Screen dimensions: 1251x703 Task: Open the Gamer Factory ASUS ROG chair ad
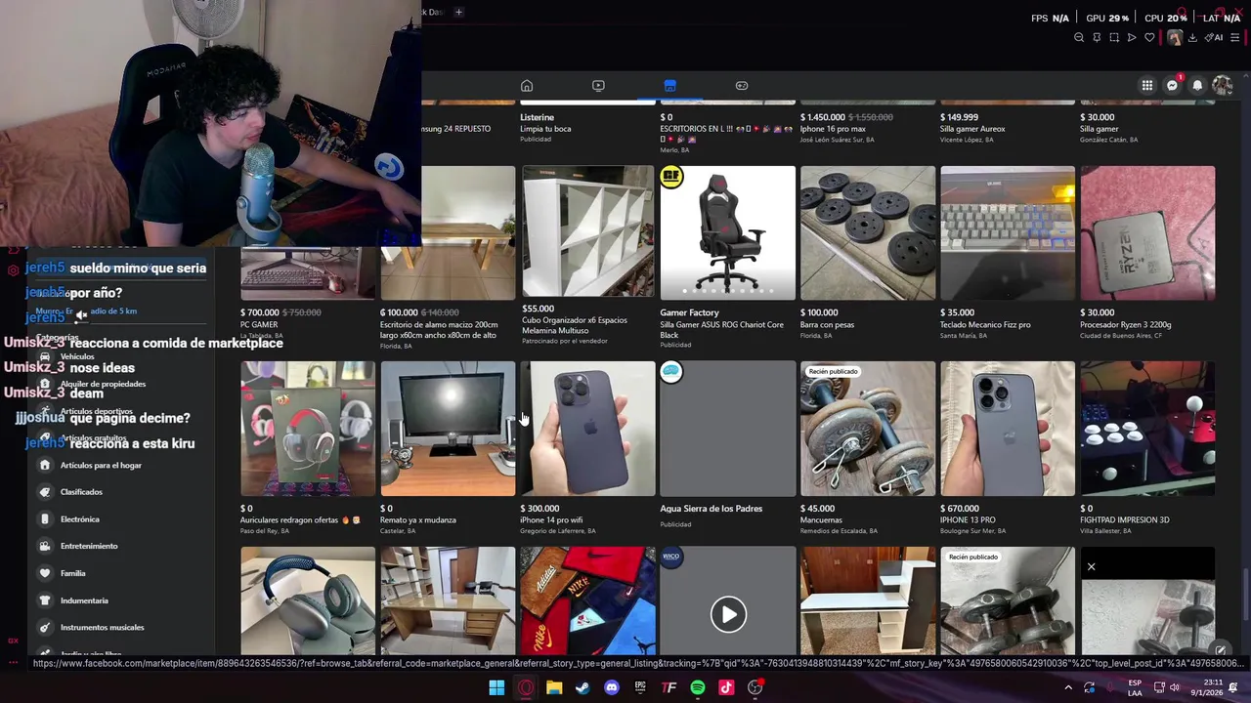click(x=728, y=232)
